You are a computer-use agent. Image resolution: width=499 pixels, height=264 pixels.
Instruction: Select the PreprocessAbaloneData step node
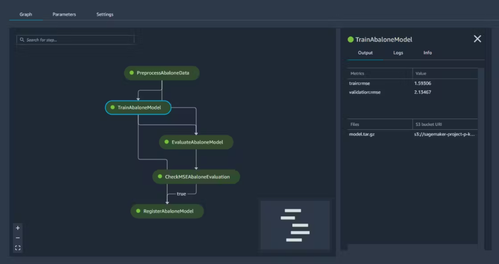[162, 73]
